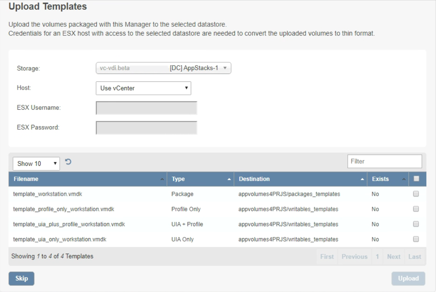Jump to the Last page
This screenshot has height=292, width=436.
415,257
